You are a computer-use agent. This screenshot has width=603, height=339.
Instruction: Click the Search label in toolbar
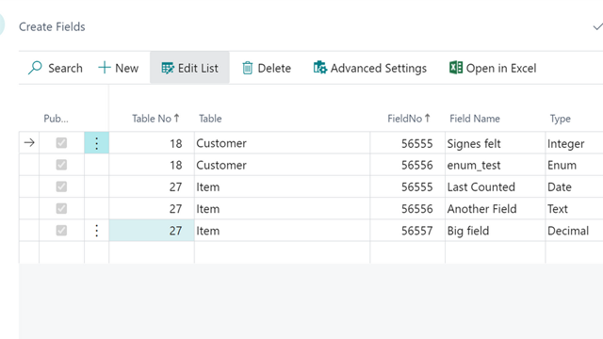click(x=65, y=68)
